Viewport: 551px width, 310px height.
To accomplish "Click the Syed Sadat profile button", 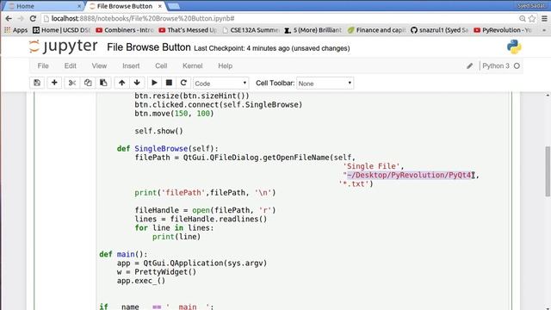I will [x=531, y=6].
